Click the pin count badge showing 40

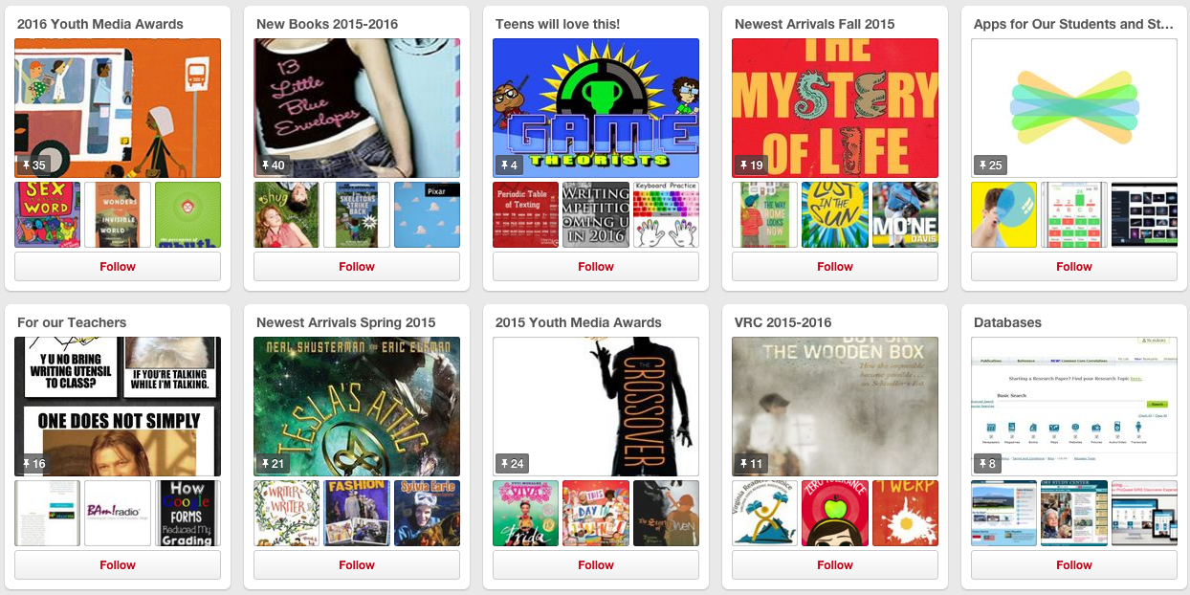click(273, 165)
